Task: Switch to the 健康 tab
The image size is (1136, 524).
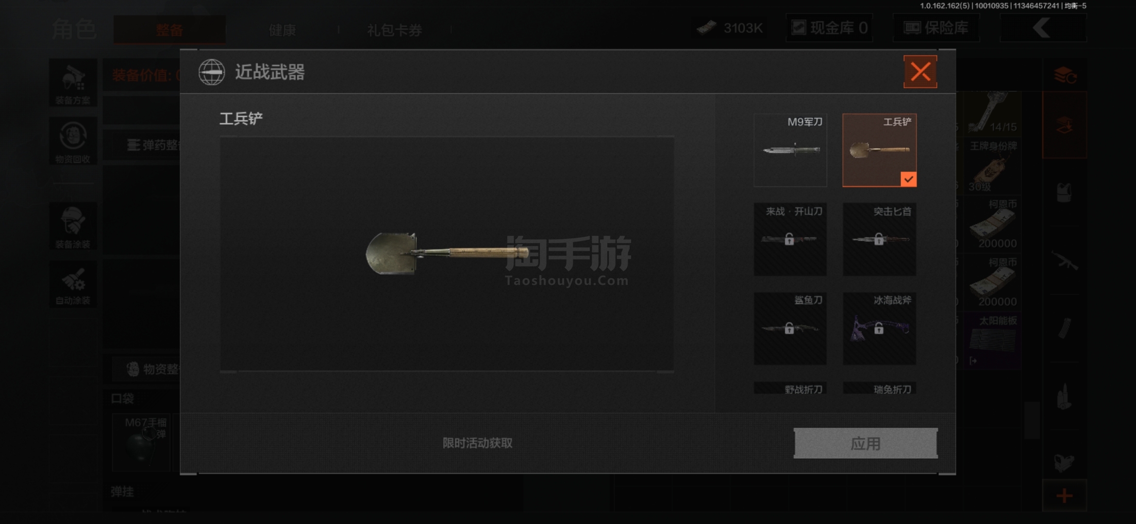Action: point(282,30)
